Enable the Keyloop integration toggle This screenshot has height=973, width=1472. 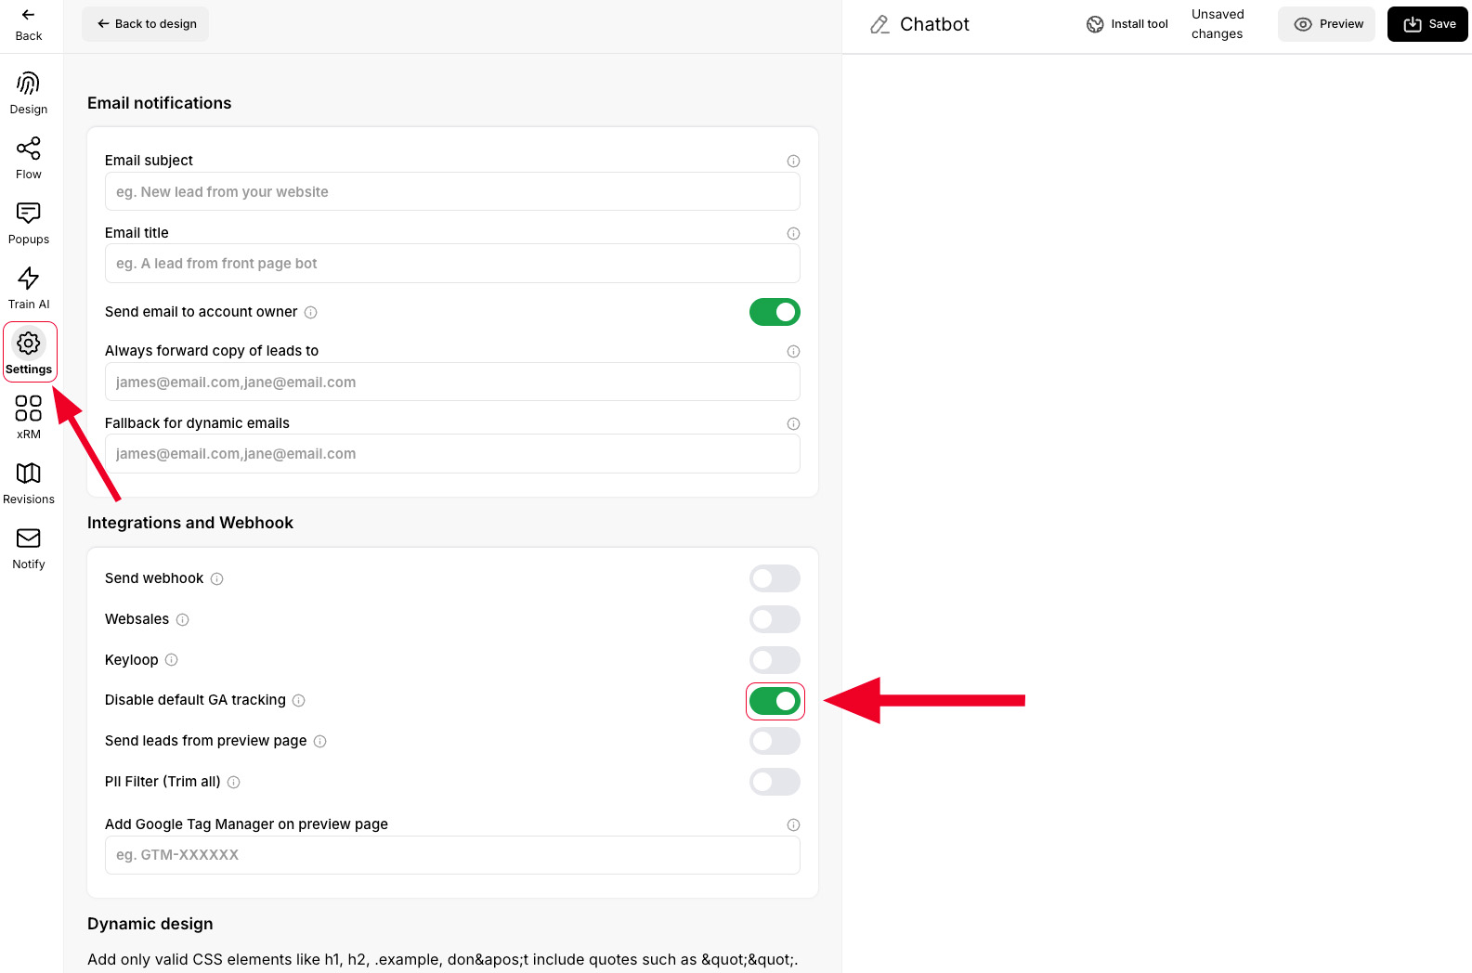coord(775,660)
